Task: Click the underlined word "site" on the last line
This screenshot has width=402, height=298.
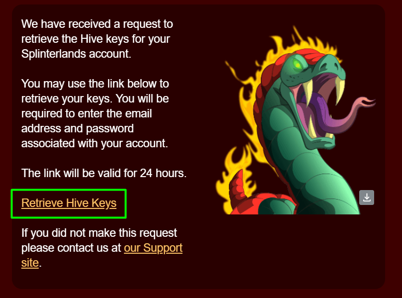Action: [x=30, y=263]
